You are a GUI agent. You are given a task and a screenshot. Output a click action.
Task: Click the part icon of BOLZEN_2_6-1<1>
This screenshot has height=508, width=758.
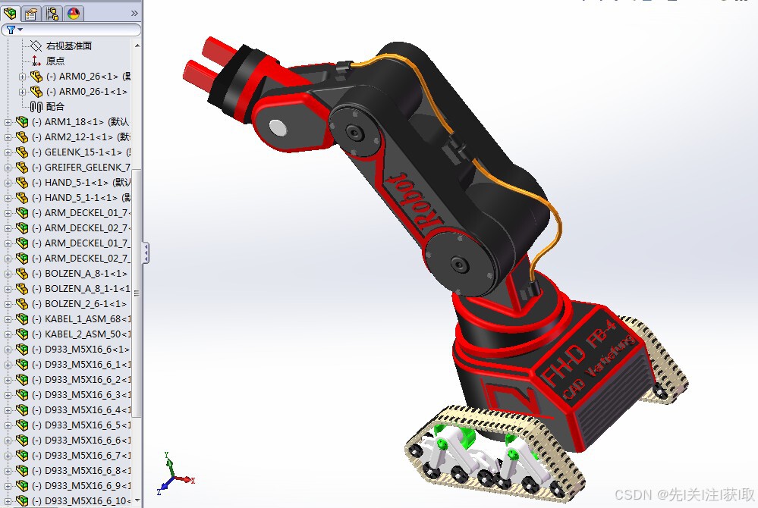22,304
